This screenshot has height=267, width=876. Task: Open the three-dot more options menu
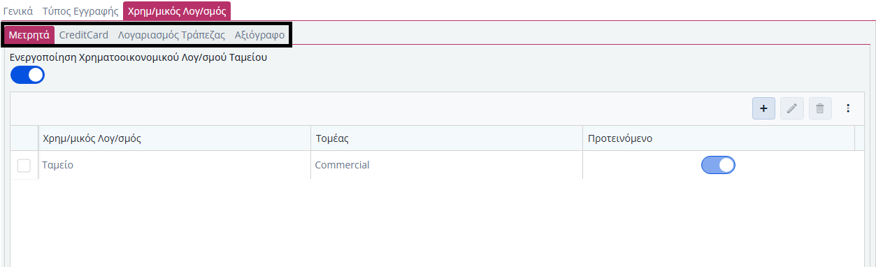point(848,108)
